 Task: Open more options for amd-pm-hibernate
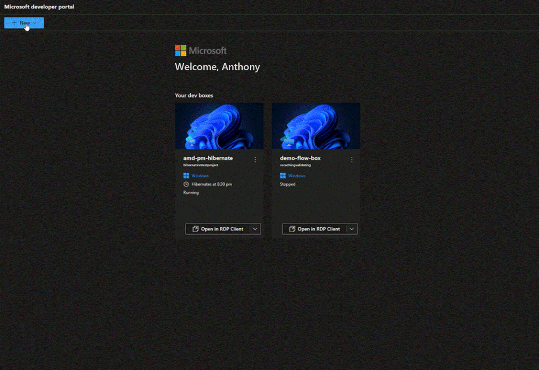click(x=255, y=160)
